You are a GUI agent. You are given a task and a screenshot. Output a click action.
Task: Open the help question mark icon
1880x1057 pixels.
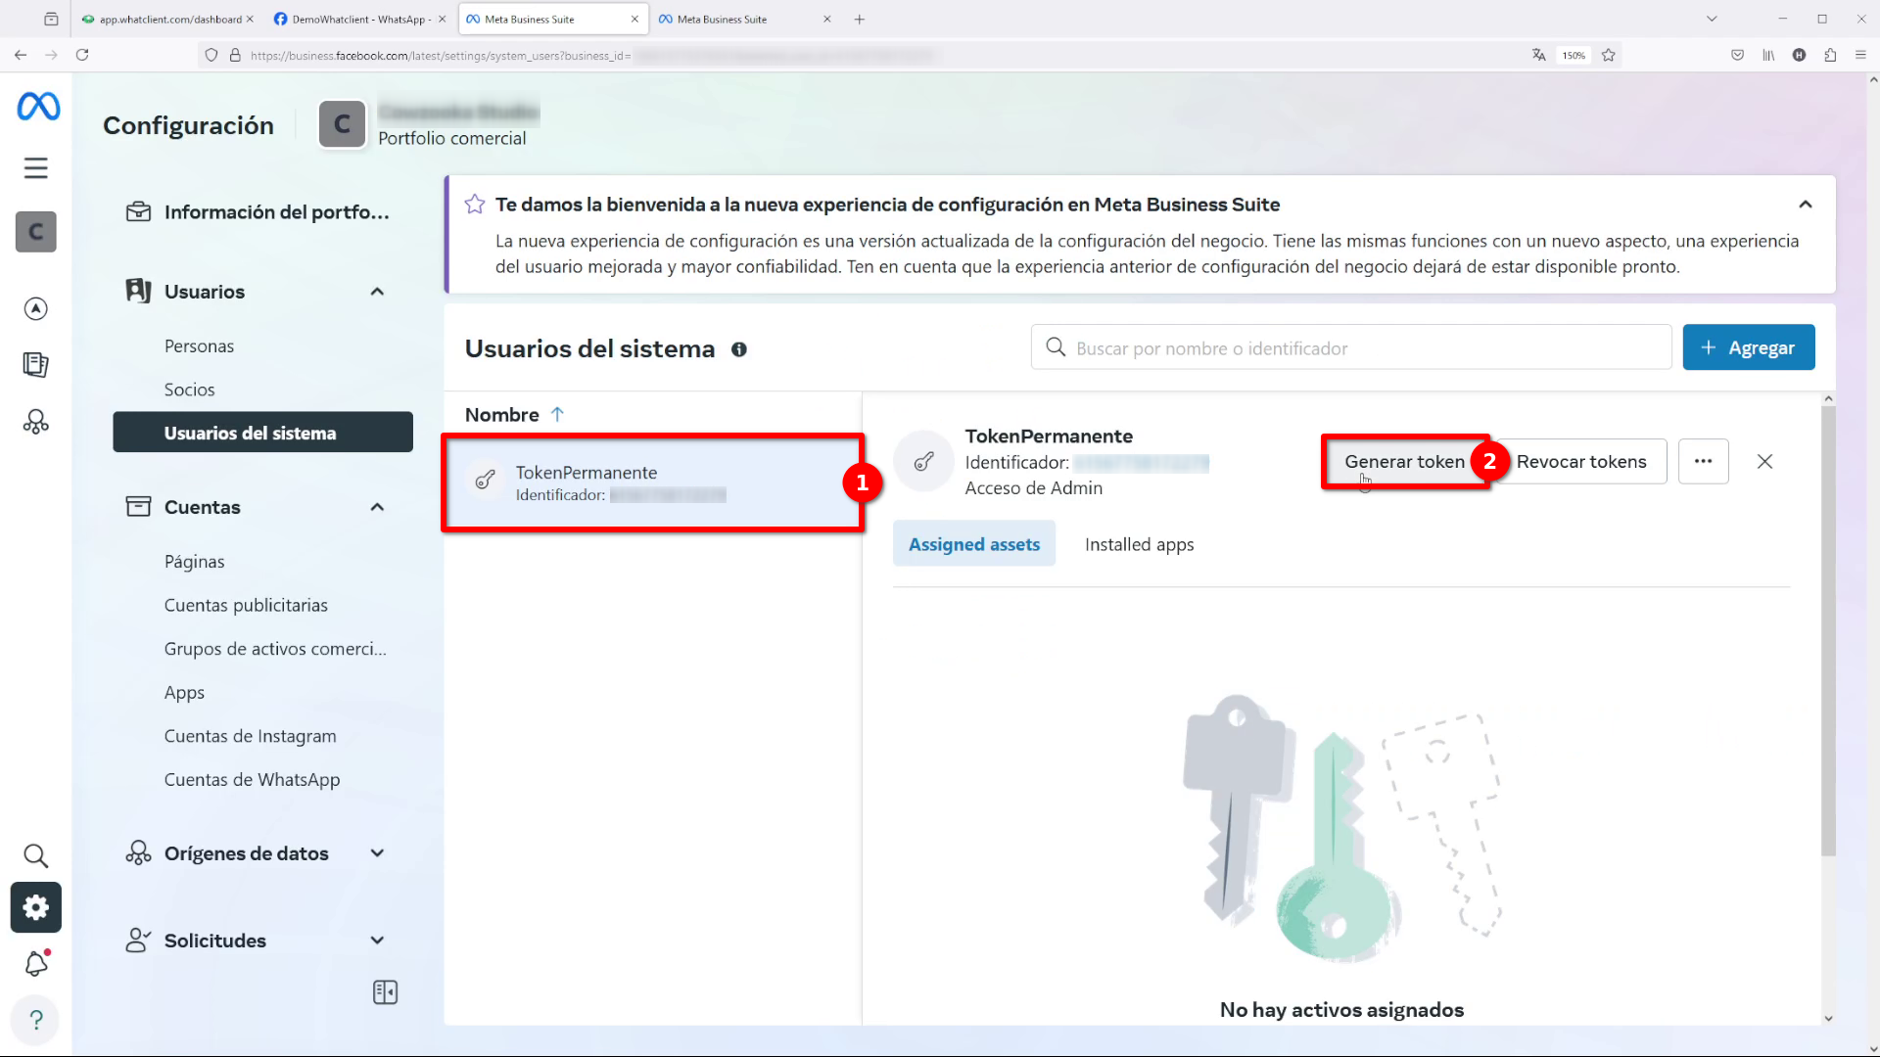36,1020
